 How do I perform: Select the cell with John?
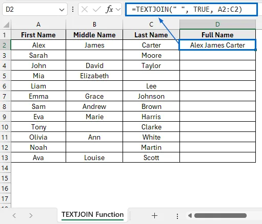tap(38, 65)
